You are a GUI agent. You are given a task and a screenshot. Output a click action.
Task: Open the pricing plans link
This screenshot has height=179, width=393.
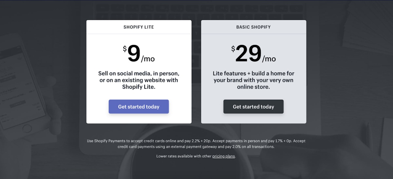tap(223, 156)
